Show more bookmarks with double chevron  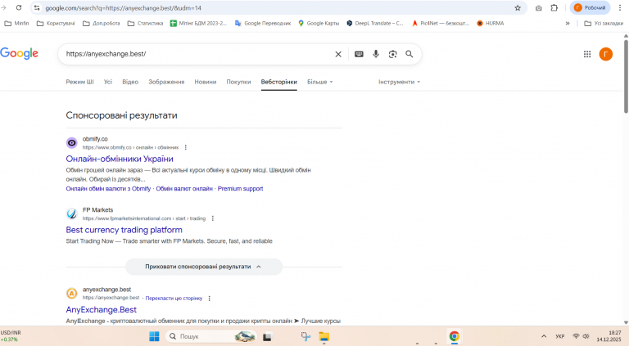pyautogui.click(x=568, y=23)
